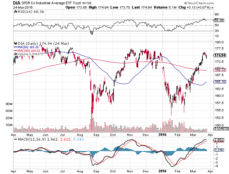Click the 'Mar' label under MACD panel
Screen dimensions: 229x174
pos(193,171)
